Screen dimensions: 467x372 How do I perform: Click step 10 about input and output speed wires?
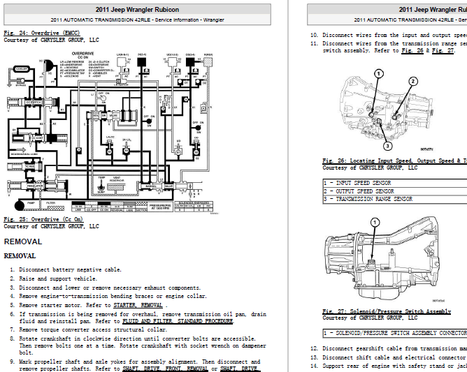pyautogui.click(x=394, y=35)
